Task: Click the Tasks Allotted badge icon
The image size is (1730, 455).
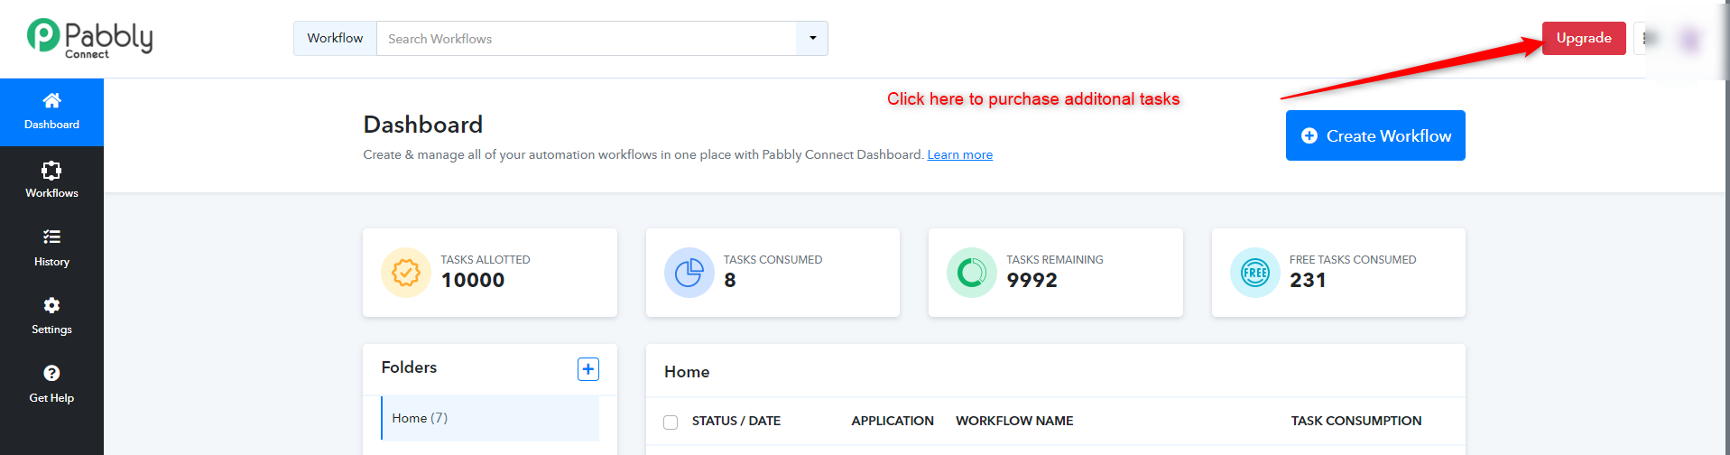Action: [406, 273]
